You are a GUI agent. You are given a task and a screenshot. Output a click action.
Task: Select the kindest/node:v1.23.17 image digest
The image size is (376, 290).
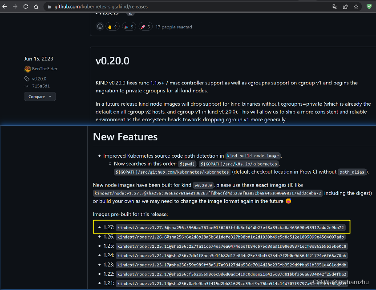(x=232, y=265)
